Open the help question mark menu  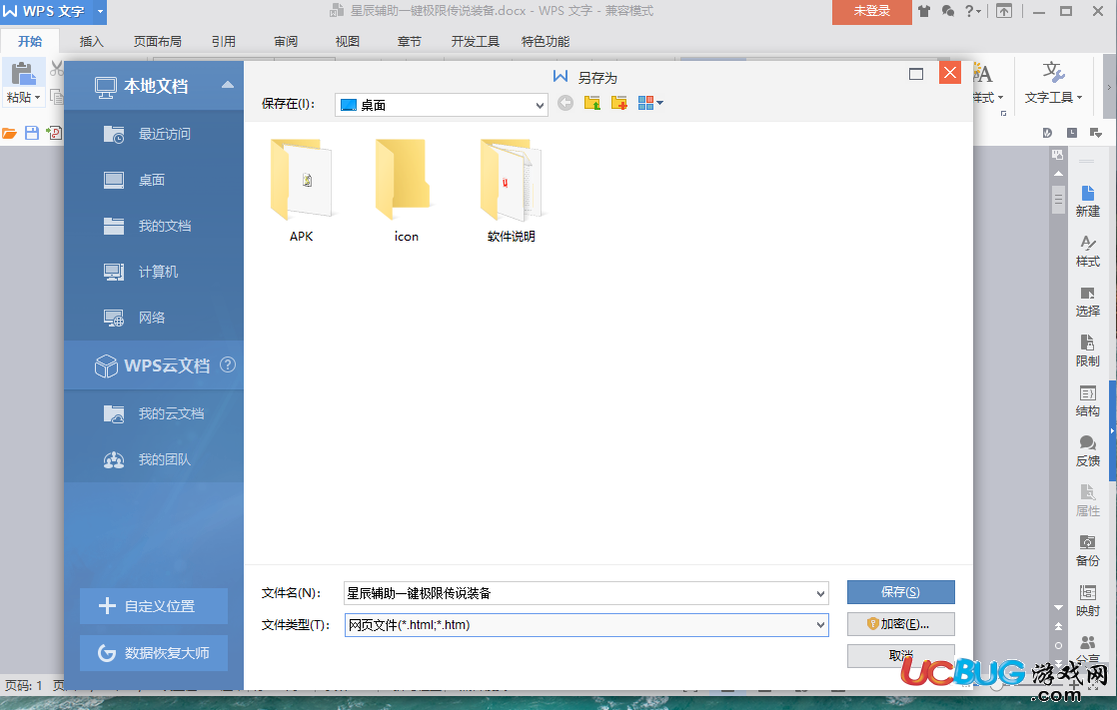click(972, 11)
